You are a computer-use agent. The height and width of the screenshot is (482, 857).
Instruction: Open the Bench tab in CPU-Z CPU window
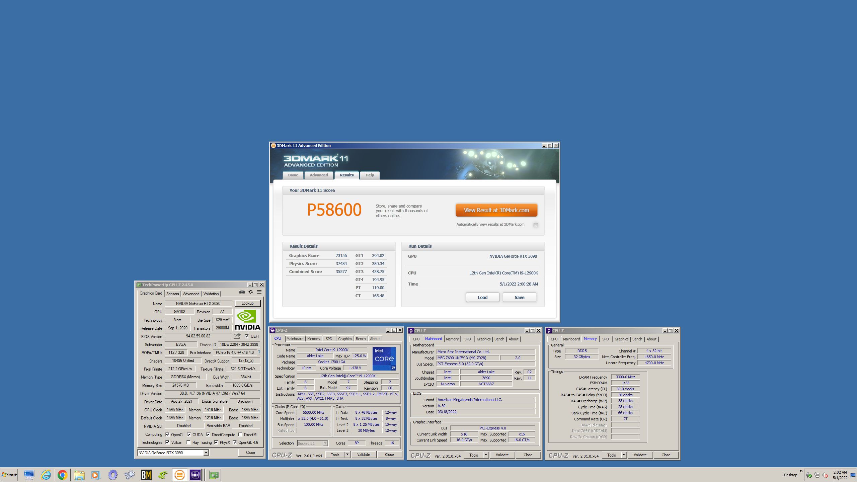[x=361, y=339]
